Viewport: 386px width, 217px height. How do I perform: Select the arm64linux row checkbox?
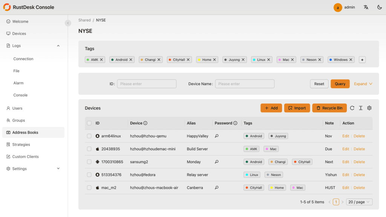tap(89, 136)
